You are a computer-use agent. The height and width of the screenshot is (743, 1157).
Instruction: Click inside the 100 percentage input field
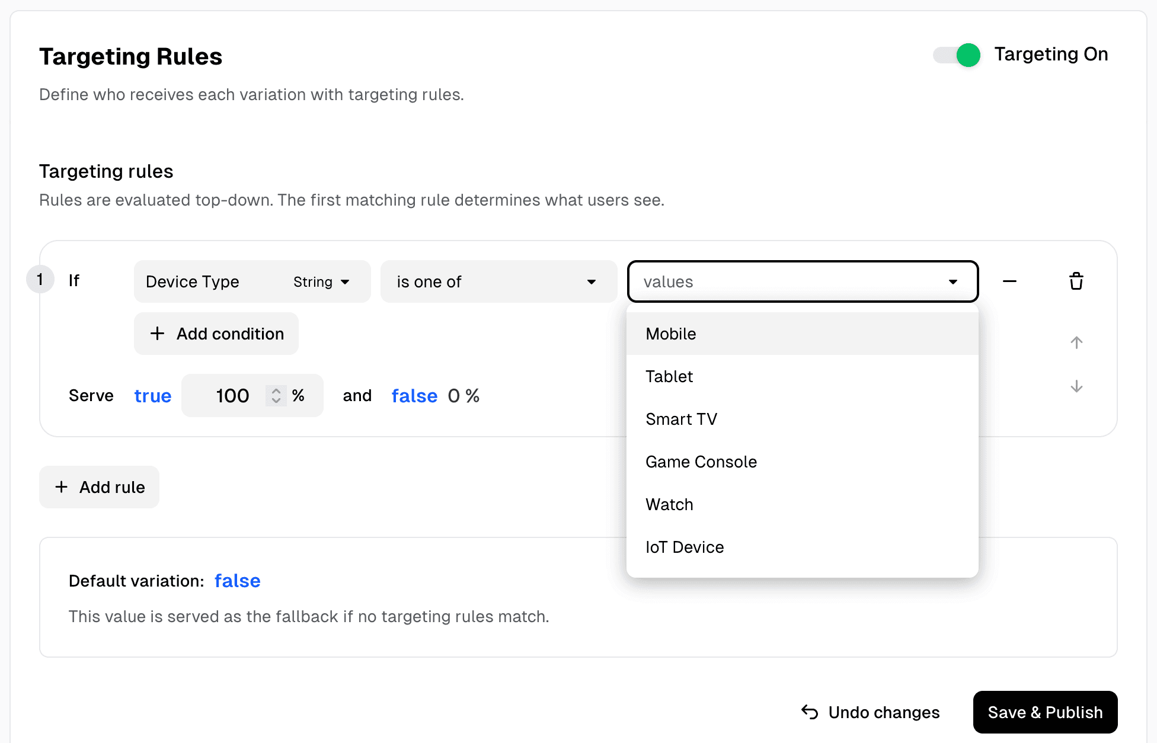[232, 395]
